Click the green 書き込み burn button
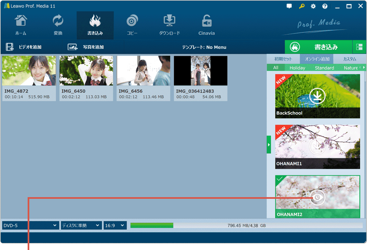Image resolution: width=367 pixels, height=250 pixels. tap(318, 47)
